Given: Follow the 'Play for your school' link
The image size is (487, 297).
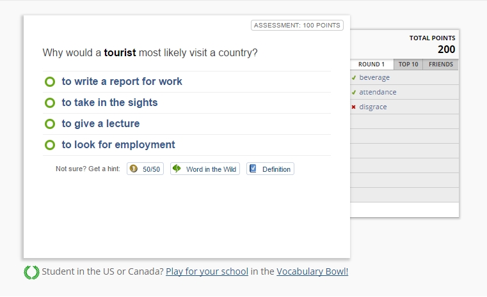Looking at the screenshot, I should [207, 271].
